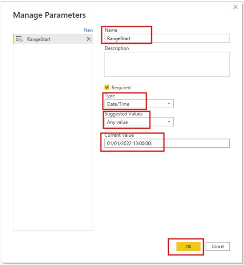This screenshot has width=244, height=265.
Task: Click into the Current Value field
Action: (167, 143)
